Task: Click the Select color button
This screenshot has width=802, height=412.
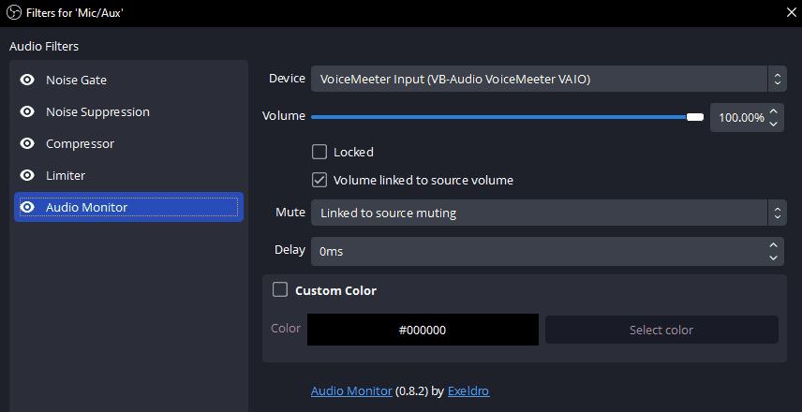Action: point(661,330)
